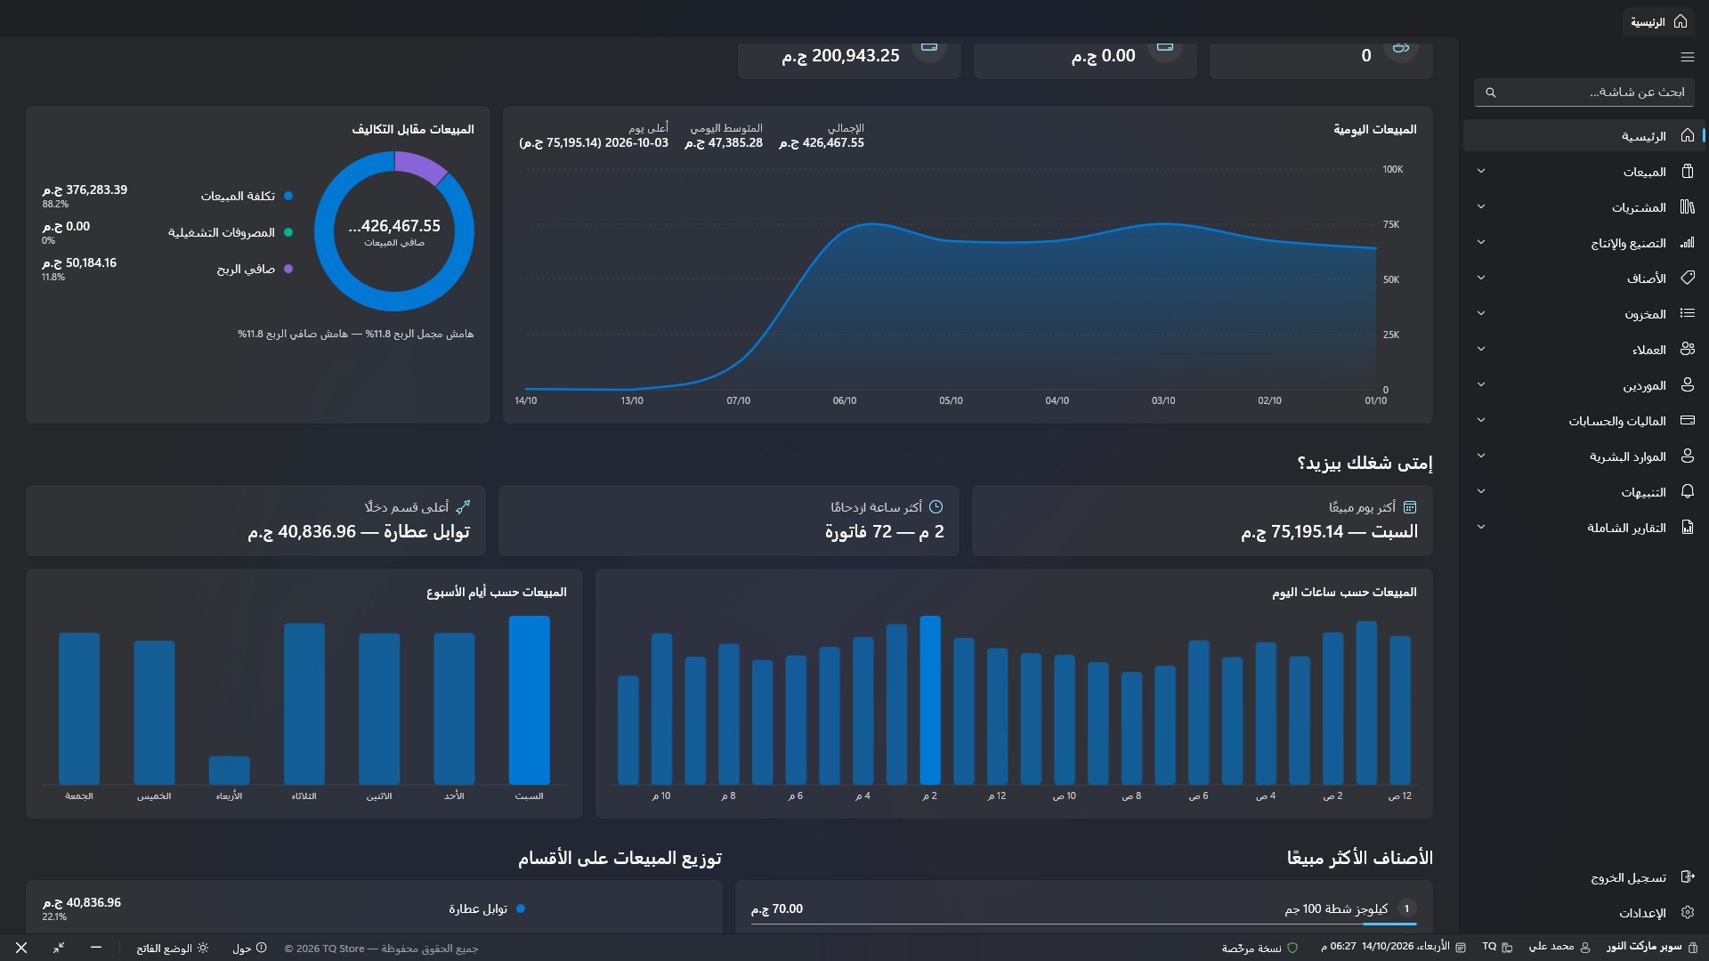Click the العملاء people icon
This screenshot has height=961, width=1709.
point(1687,349)
